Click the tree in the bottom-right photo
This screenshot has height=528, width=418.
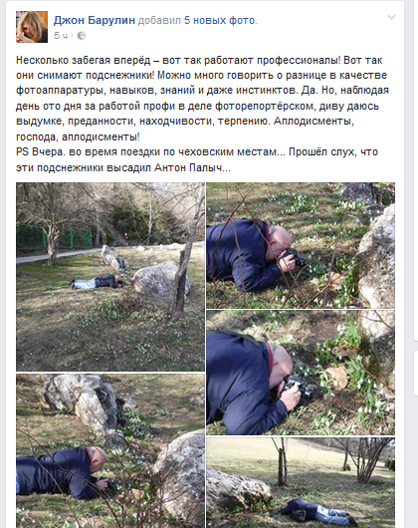click(x=282, y=461)
